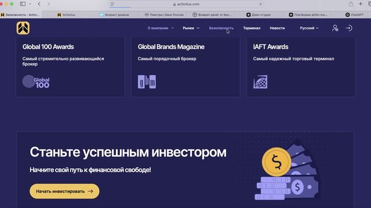This screenshot has height=208, width=371.
Task: Click the page reader icon in address bar
Action: pos(112,4)
